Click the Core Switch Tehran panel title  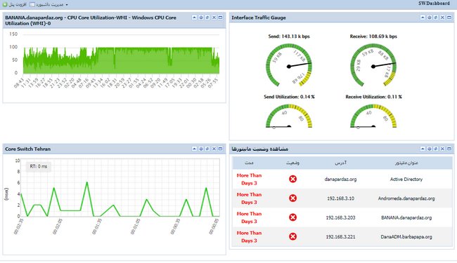[27, 149]
